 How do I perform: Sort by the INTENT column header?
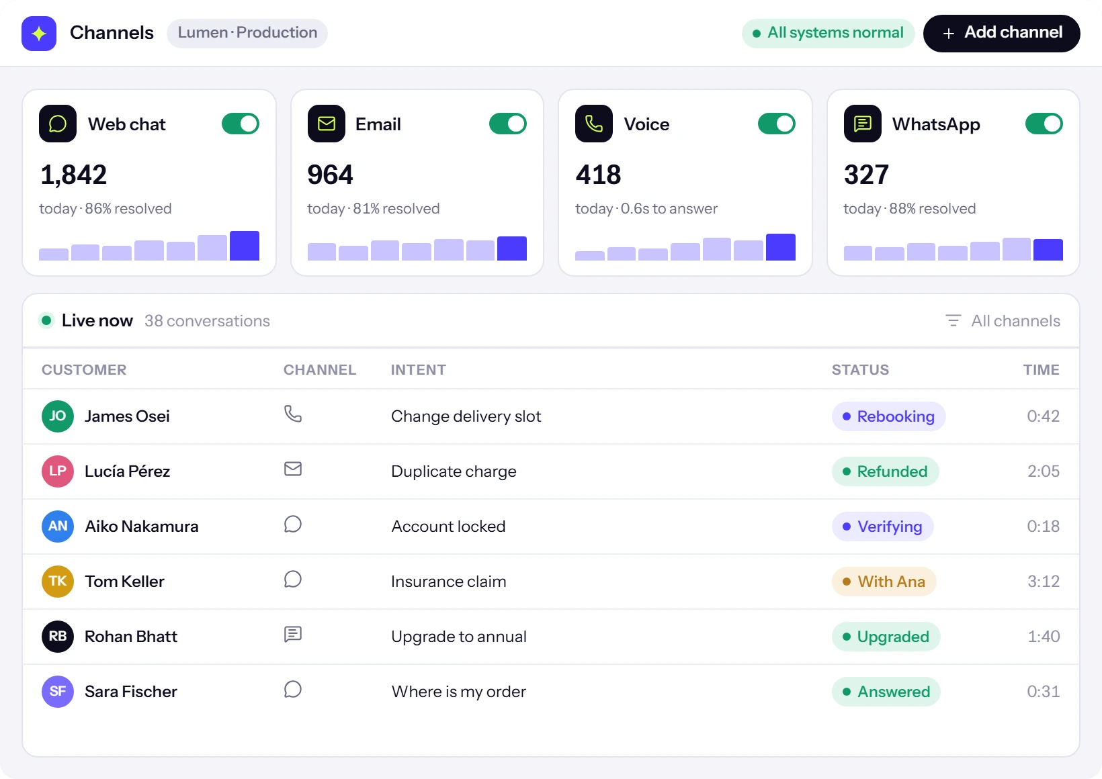(419, 370)
